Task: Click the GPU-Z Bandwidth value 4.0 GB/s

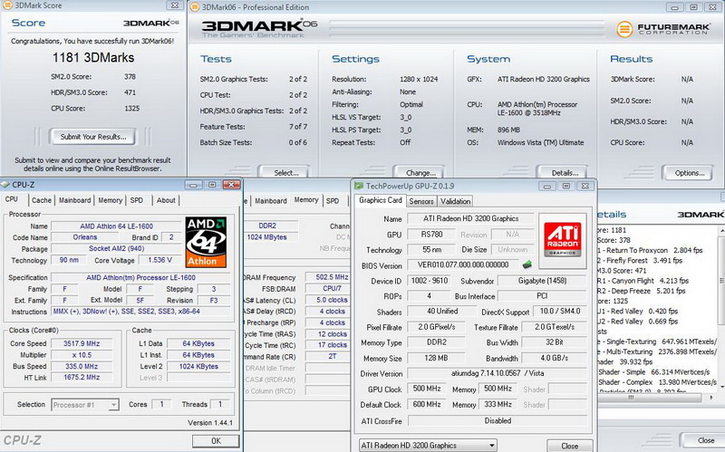Action: point(554,358)
